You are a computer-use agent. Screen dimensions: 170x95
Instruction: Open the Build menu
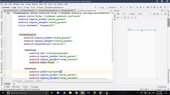tap(41, 4)
